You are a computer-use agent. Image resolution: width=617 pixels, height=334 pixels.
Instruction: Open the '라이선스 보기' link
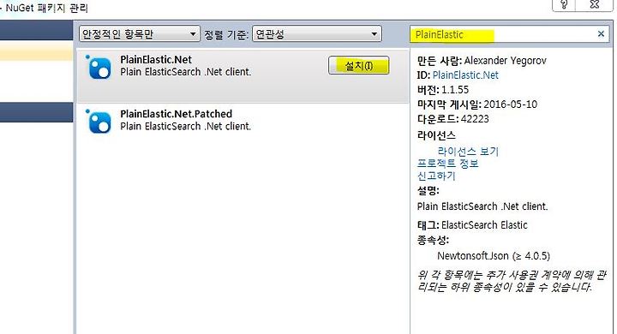(468, 152)
